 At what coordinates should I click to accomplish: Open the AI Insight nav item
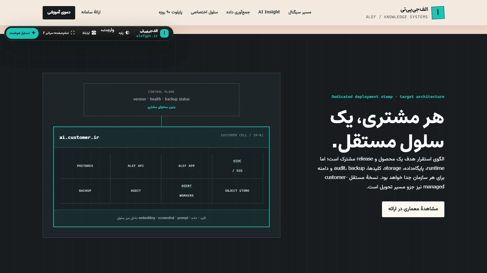(269, 12)
